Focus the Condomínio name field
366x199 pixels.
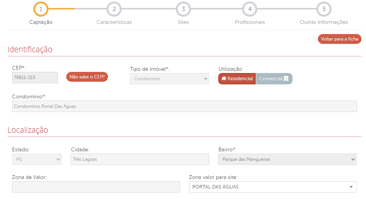184,106
